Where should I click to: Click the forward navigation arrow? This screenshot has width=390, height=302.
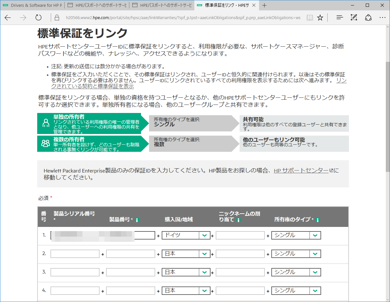(23, 18)
